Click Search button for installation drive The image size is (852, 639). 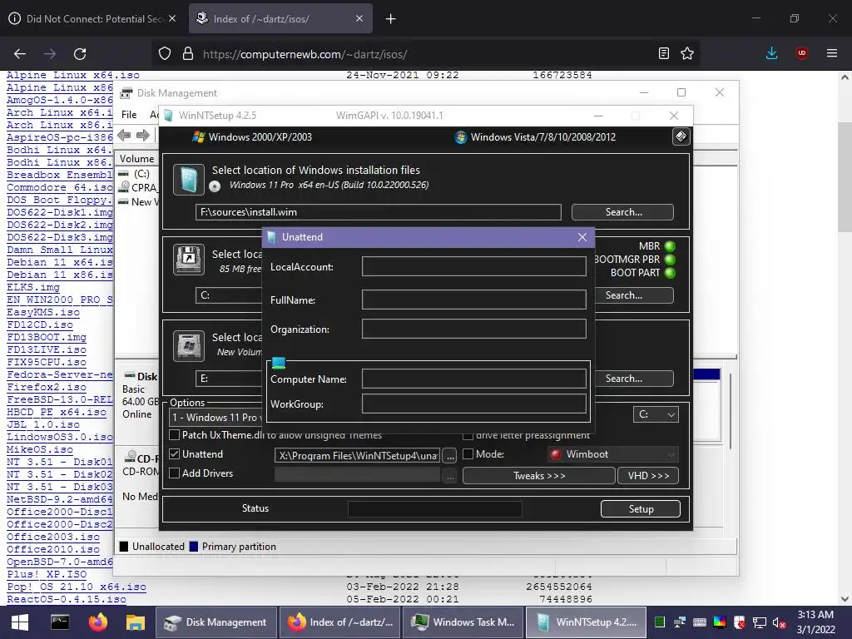click(x=633, y=379)
